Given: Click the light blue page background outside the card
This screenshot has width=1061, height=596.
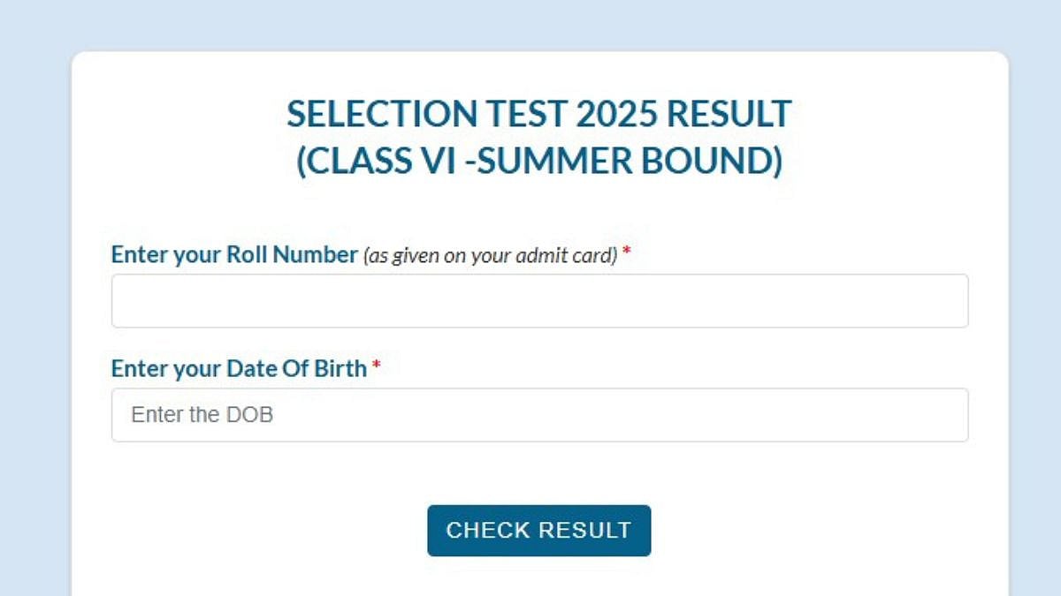Looking at the screenshot, I should [x=35, y=265].
